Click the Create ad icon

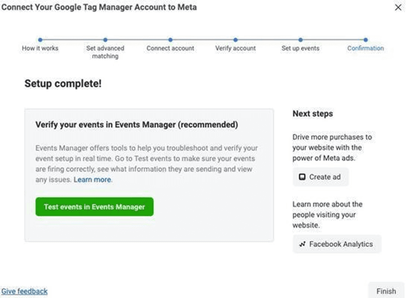click(302, 177)
